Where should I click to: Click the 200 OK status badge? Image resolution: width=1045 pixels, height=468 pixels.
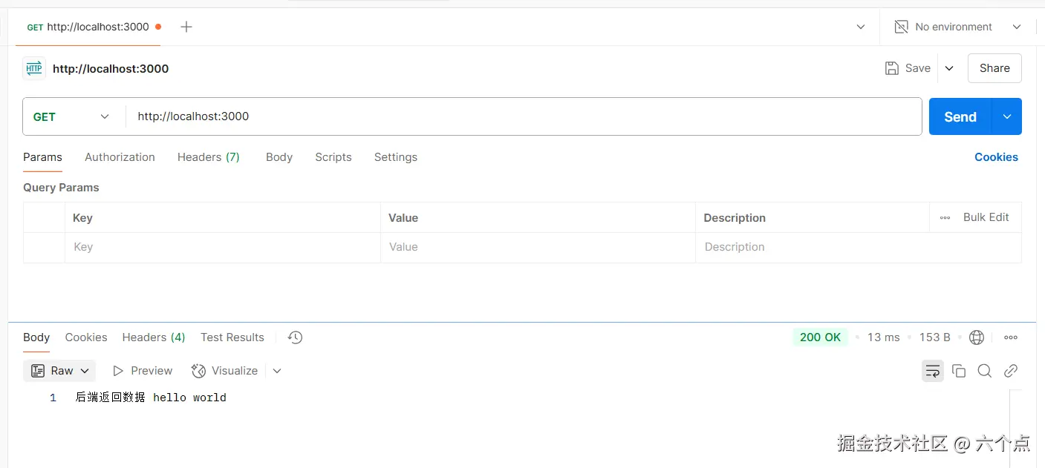click(x=821, y=337)
